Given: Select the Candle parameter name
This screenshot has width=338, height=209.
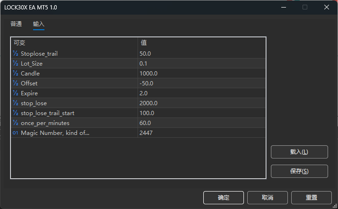Looking at the screenshot, I should point(30,73).
